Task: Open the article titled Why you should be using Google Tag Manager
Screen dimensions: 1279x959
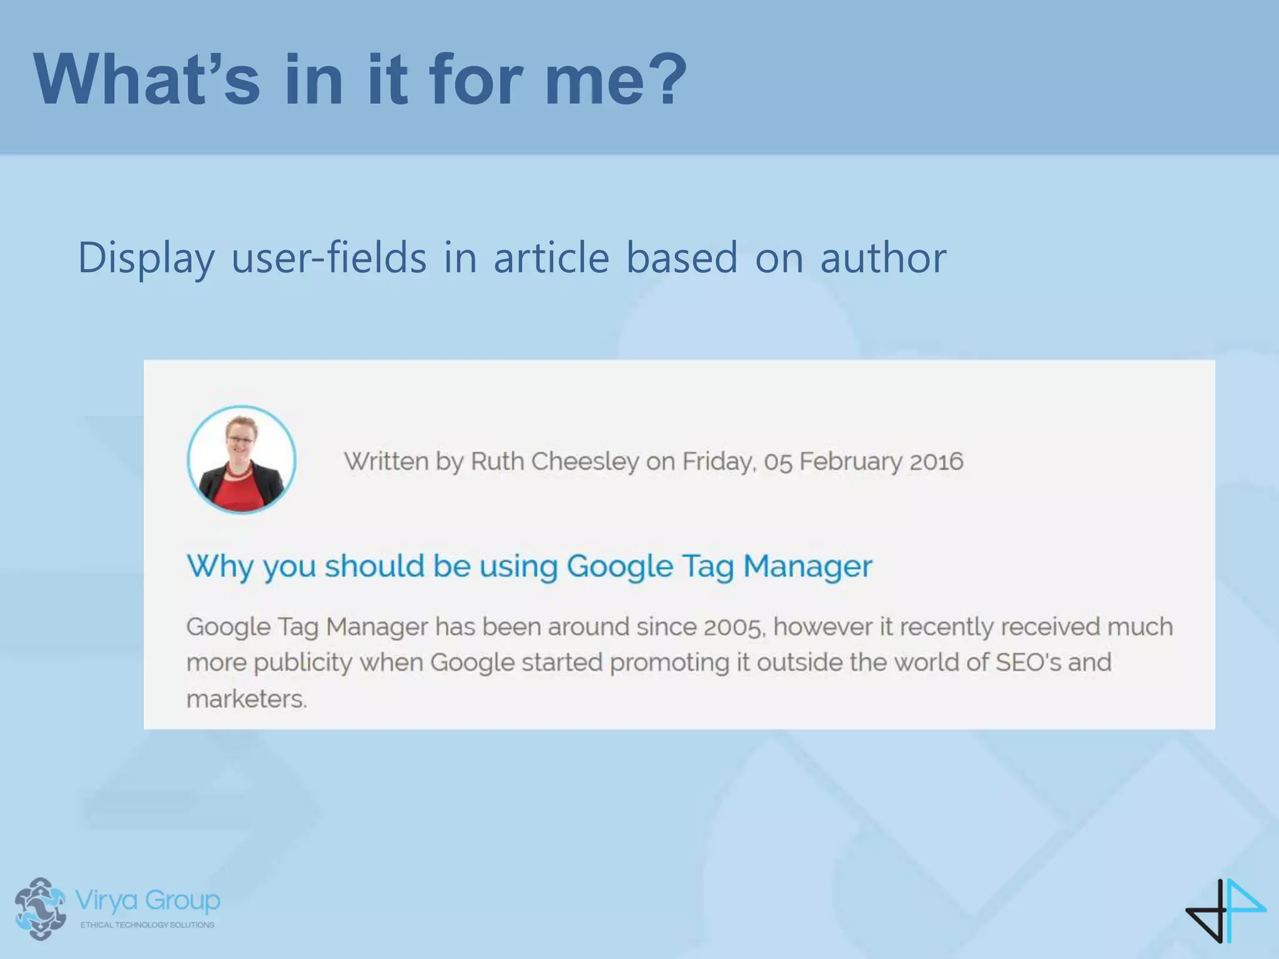Action: click(529, 566)
